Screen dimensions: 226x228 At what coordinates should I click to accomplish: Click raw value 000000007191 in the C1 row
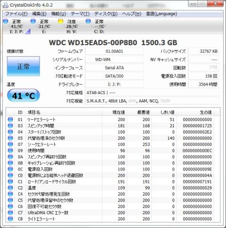pos(198,181)
